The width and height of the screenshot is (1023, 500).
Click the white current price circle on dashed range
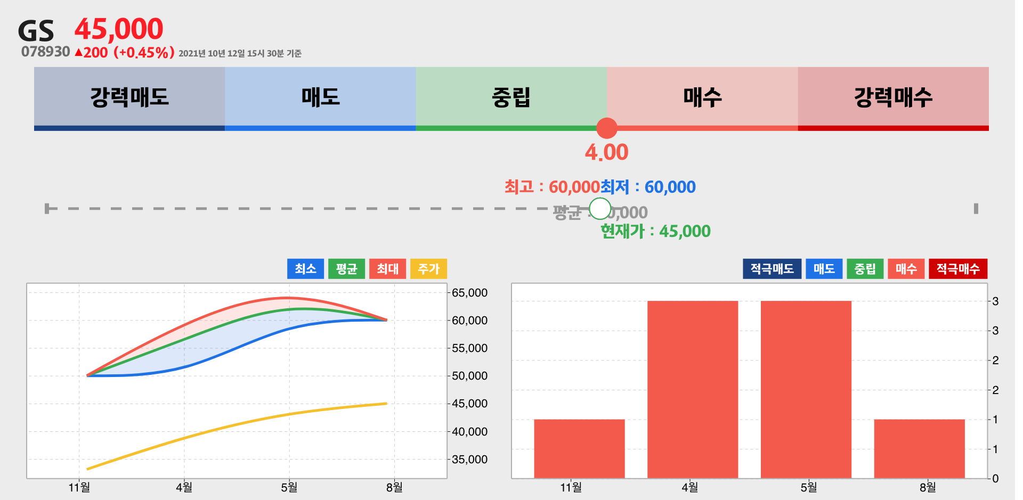[600, 209]
